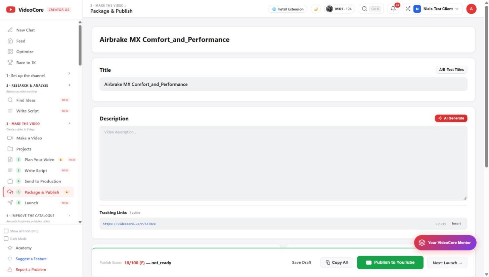489x277 pixels.
Task: Click the shuffle icon beside client switcher
Action: coord(408,9)
